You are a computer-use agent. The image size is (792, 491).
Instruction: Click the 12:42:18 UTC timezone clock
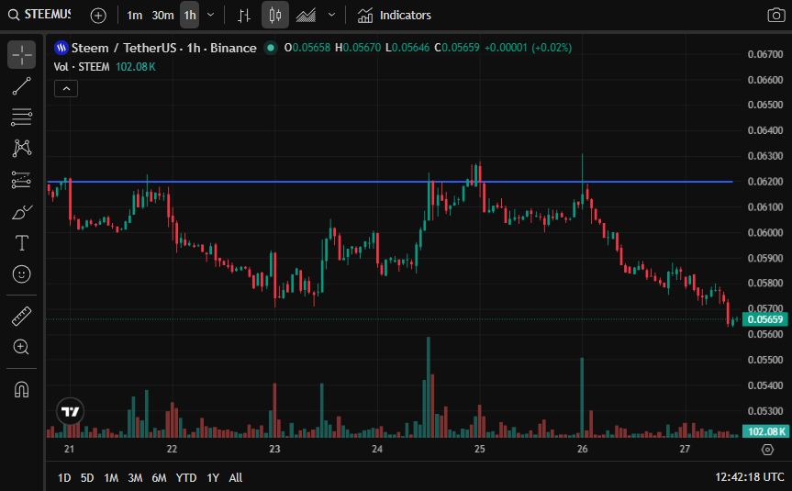(750, 477)
